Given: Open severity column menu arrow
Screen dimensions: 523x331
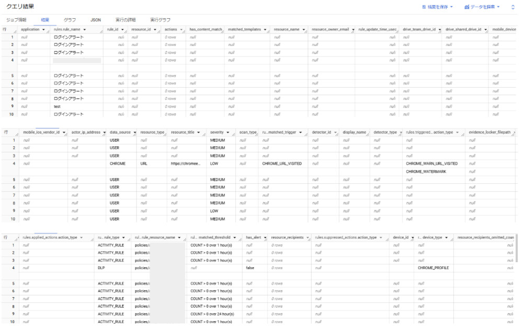Looking at the screenshot, I should (x=228, y=133).
